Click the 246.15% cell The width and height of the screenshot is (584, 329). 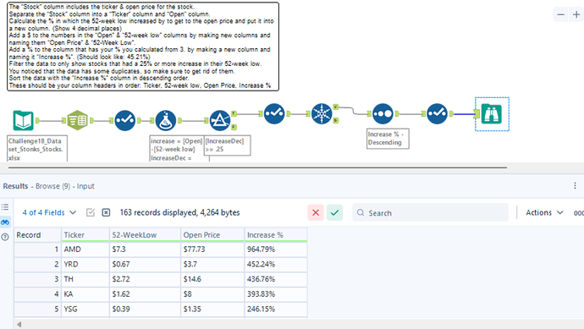coord(276,309)
